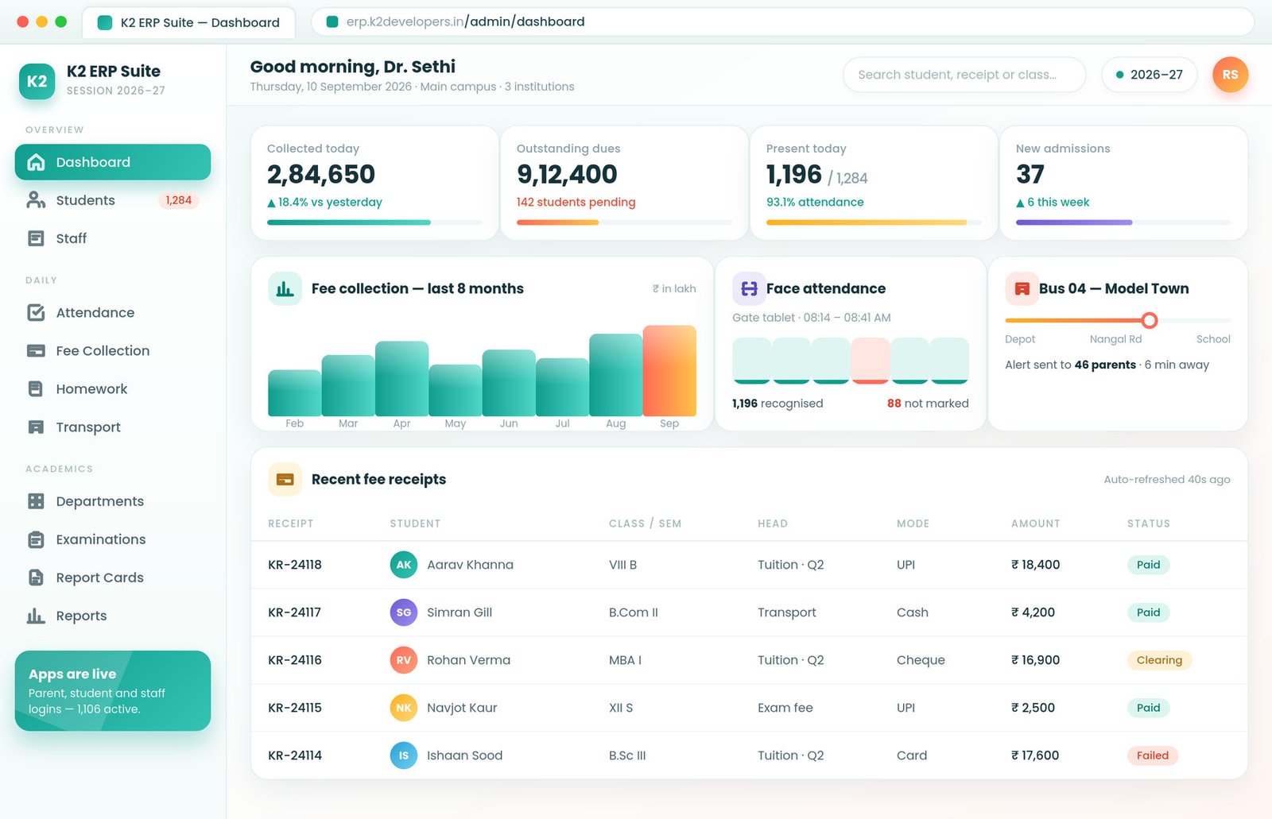The width and height of the screenshot is (1272, 819).
Task: Click the pink unmarked face attendance tile
Action: click(x=871, y=361)
